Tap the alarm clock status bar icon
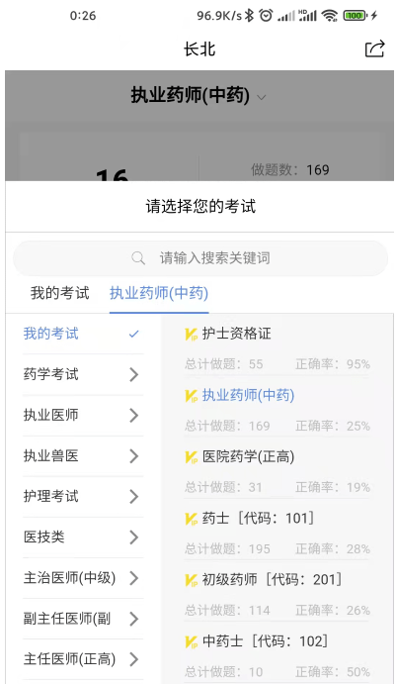This screenshot has height=684, width=397. pos(266,16)
